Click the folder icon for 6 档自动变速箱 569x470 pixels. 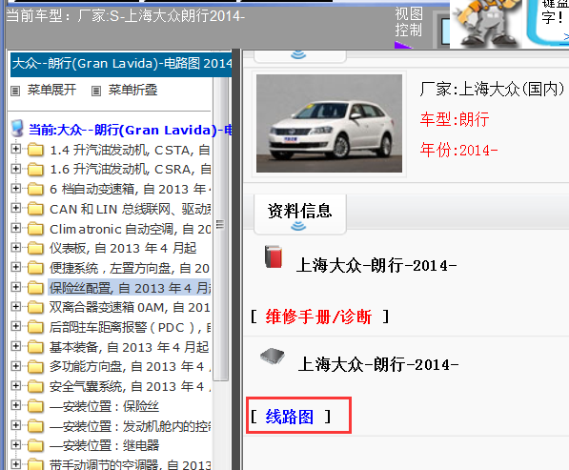tap(35, 189)
